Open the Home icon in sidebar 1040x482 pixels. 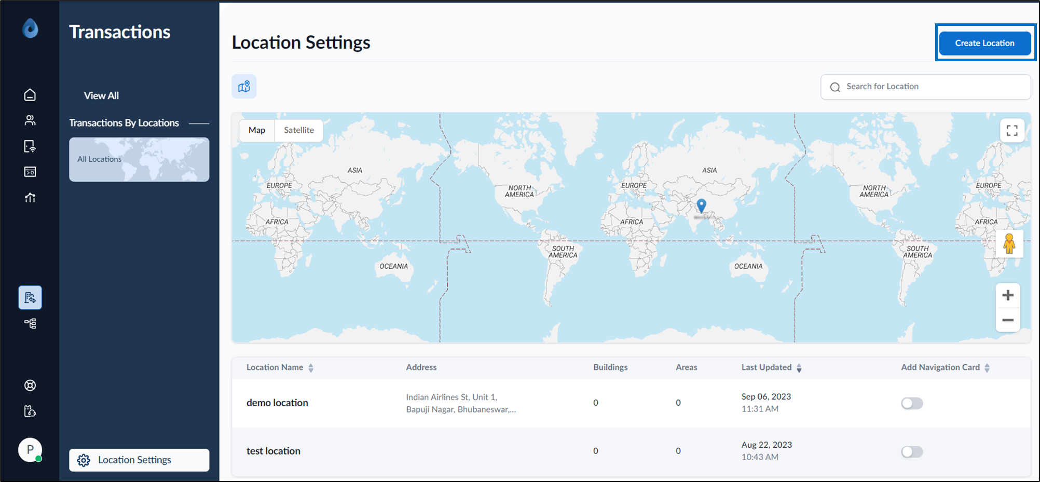[30, 94]
